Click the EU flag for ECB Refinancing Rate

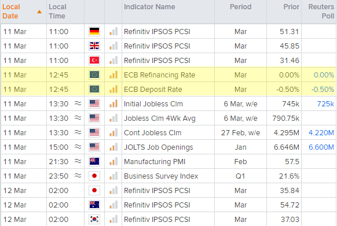[x=94, y=75]
